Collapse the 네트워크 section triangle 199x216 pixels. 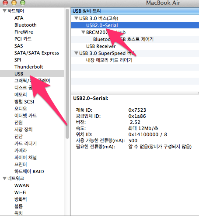pos(5,178)
